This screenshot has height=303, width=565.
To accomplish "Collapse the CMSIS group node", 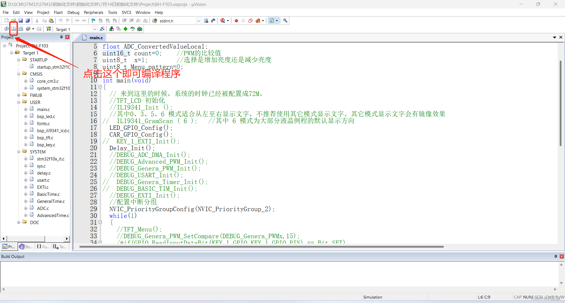I will point(19,74).
